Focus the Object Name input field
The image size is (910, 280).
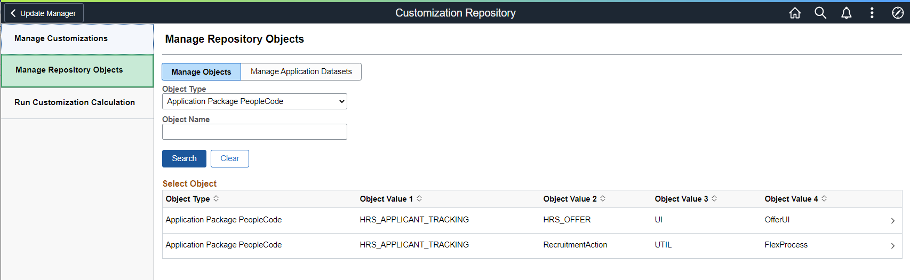pos(254,132)
